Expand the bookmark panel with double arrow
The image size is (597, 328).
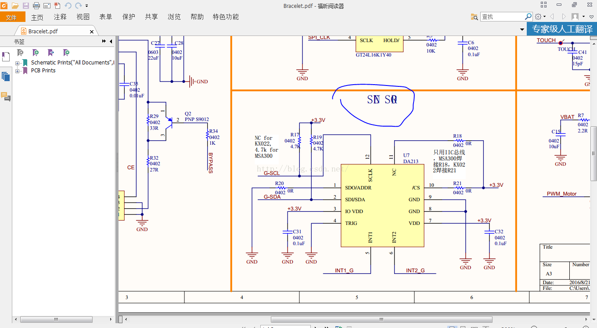pyautogui.click(x=104, y=41)
